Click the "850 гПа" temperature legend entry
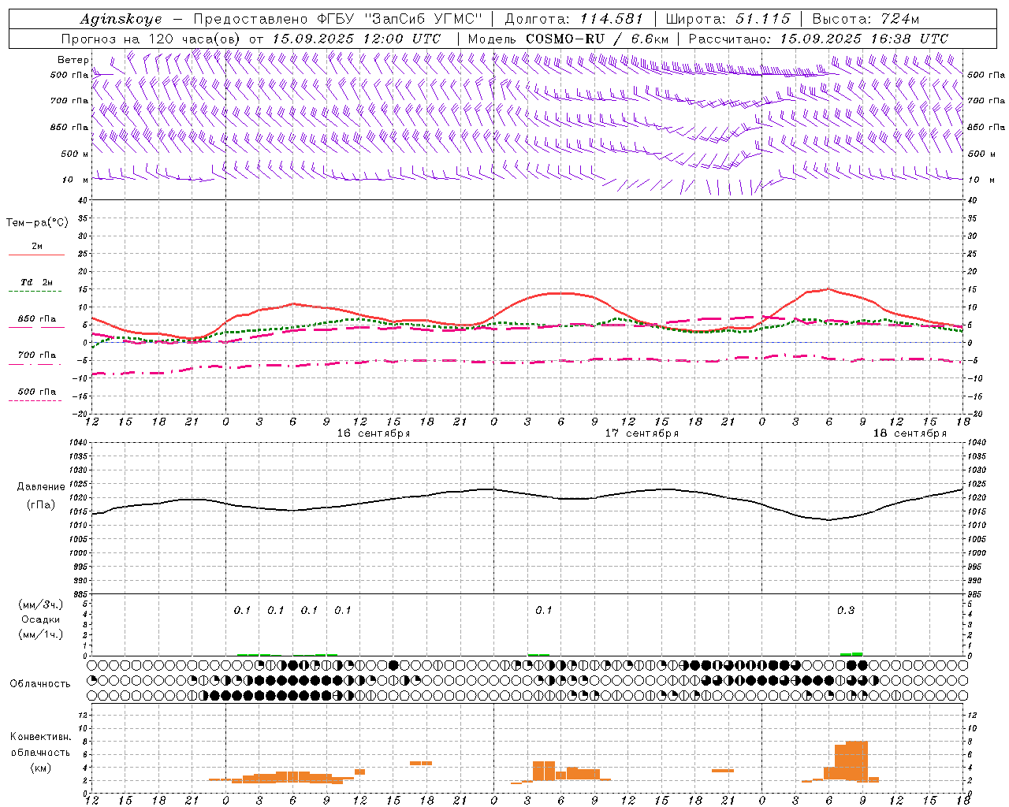The height and width of the screenshot is (807, 1009). [37, 319]
